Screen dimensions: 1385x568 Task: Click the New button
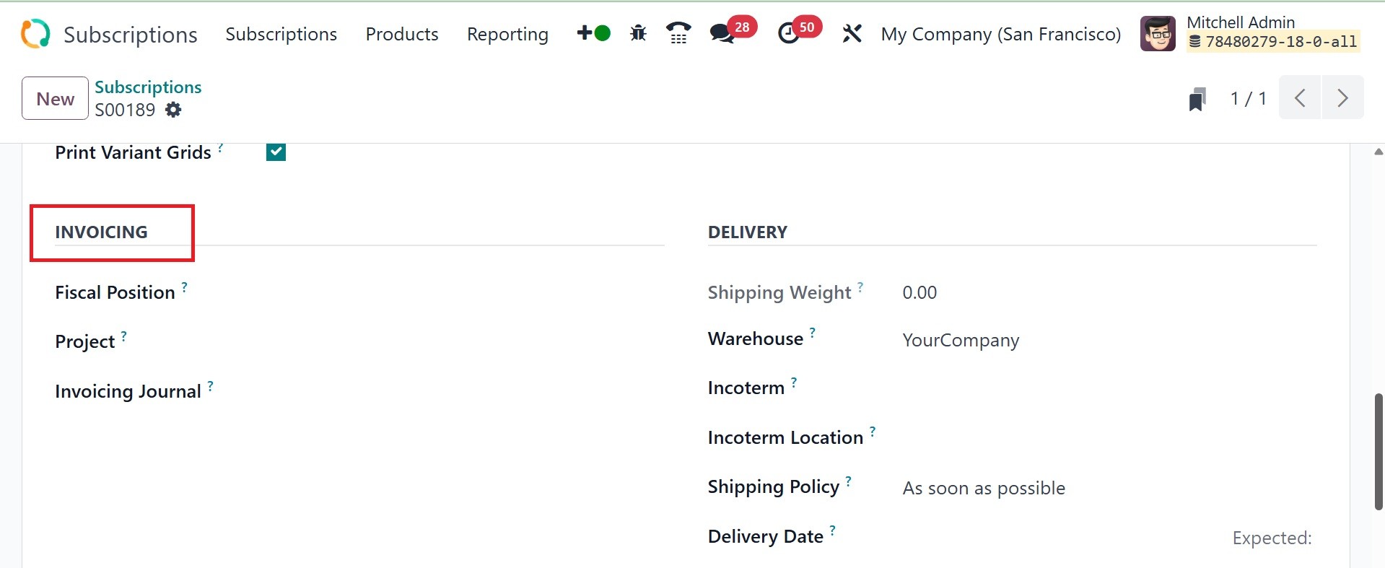click(55, 98)
